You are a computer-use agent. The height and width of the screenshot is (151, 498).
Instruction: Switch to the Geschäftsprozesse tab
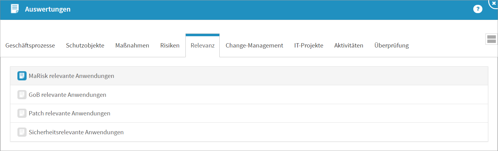point(30,45)
